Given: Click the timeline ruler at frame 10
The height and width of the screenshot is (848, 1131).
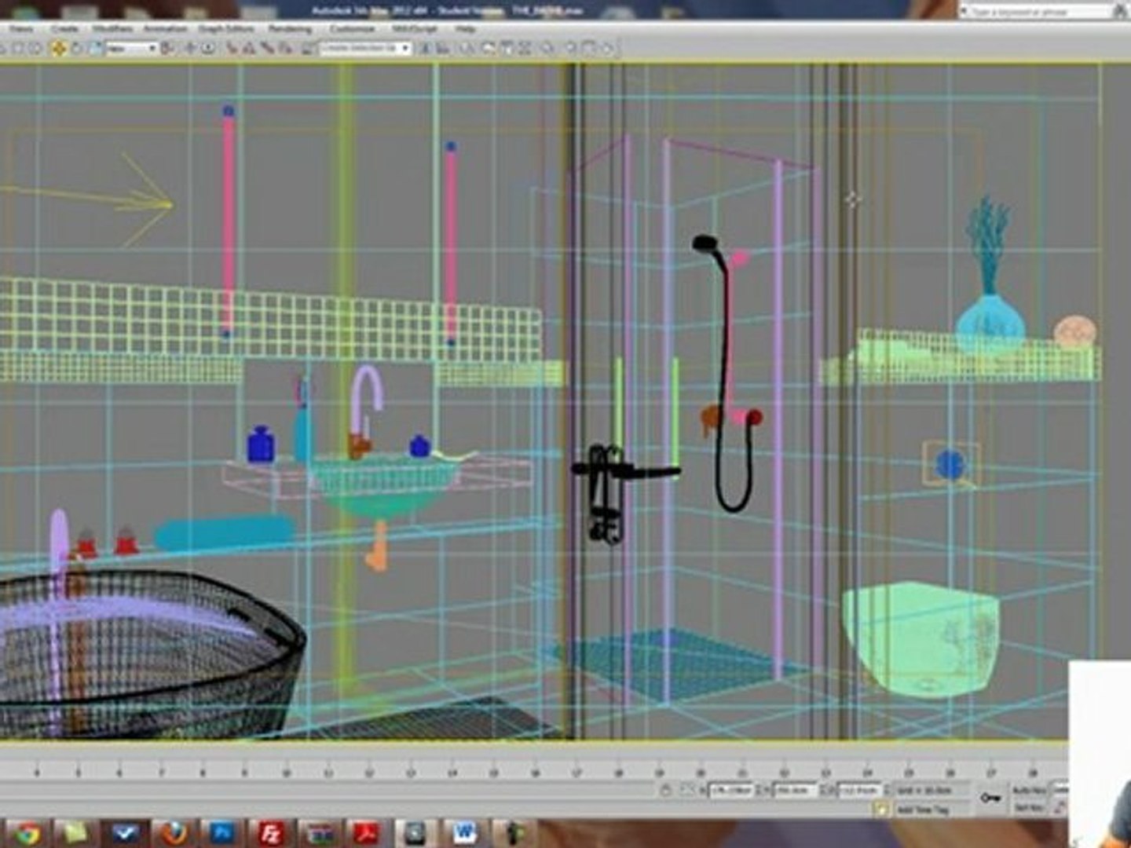Looking at the screenshot, I should point(286,773).
